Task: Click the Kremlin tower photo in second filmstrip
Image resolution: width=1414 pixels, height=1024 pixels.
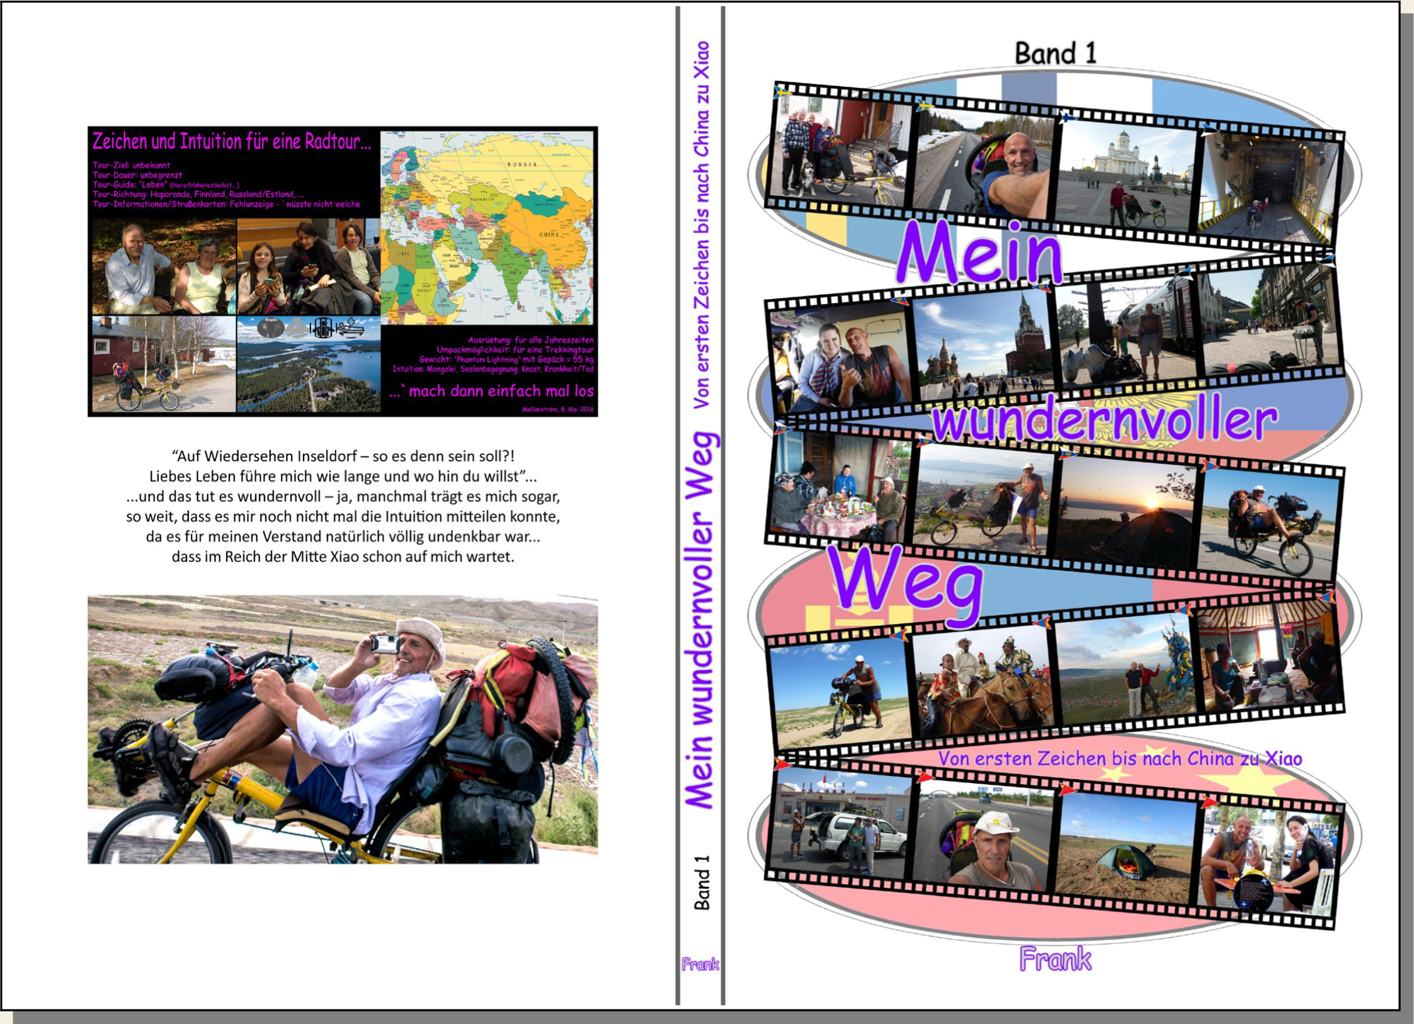Action: 983,345
